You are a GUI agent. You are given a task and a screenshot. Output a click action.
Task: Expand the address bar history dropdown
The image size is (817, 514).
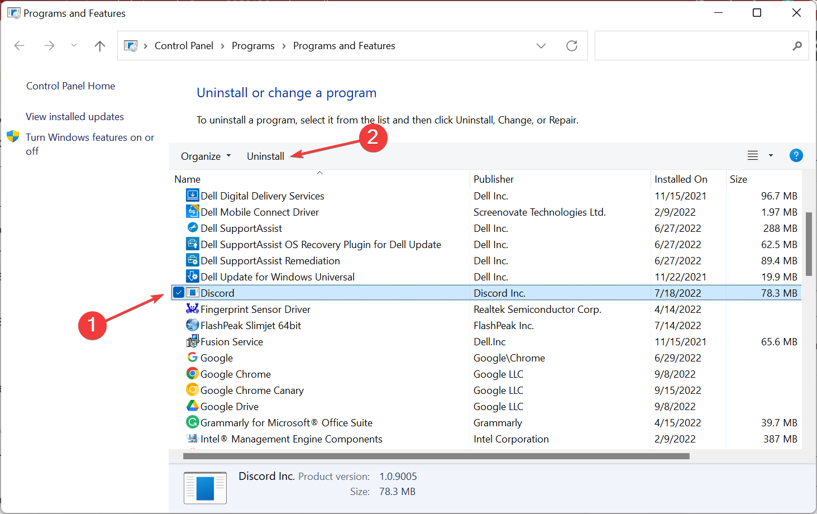click(541, 46)
